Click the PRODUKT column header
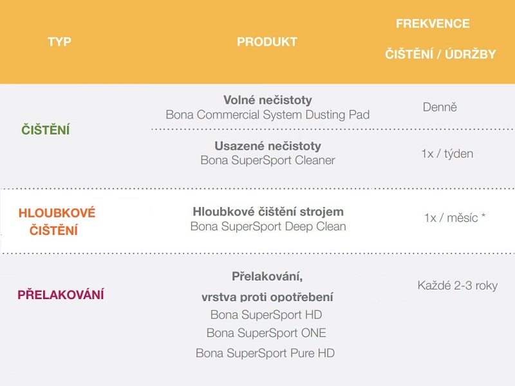Image resolution: width=515 pixels, height=386 pixels. tap(267, 42)
